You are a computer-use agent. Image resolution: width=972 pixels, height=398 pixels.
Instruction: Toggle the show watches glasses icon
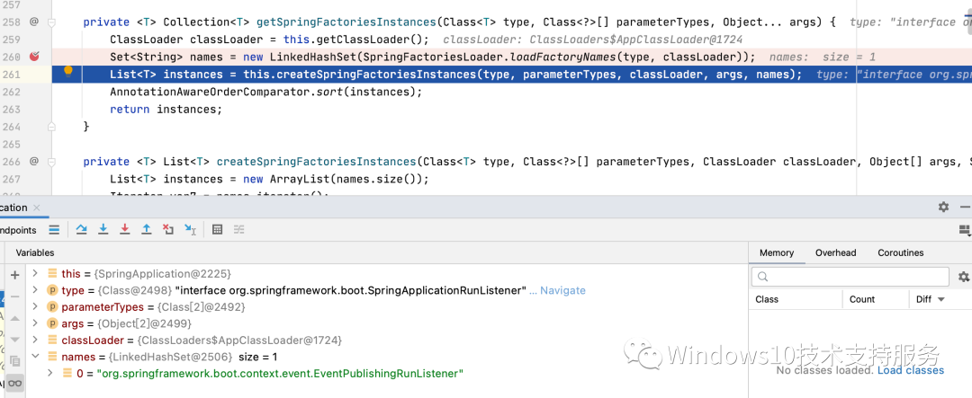click(15, 383)
